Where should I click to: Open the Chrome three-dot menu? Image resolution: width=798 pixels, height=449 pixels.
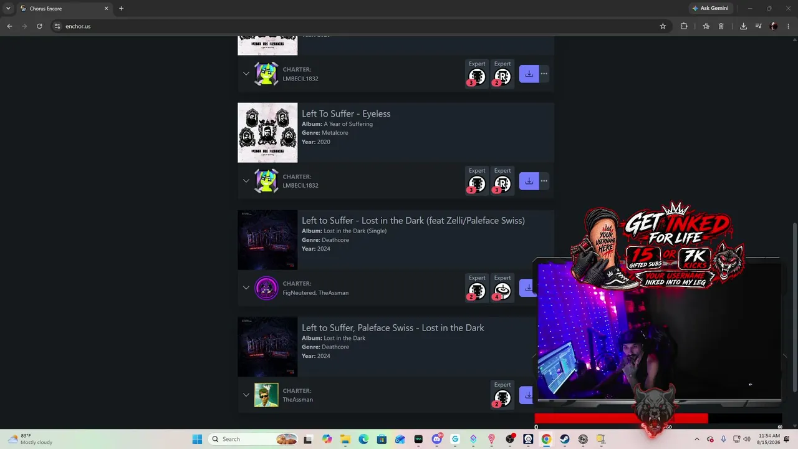pyautogui.click(x=789, y=26)
